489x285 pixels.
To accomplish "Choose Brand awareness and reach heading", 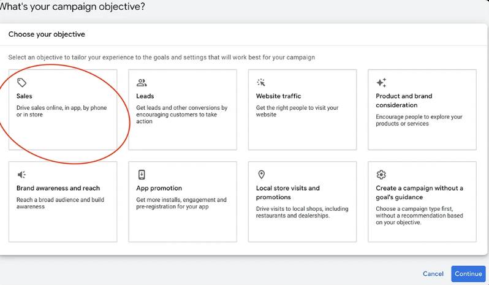I will pos(58,188).
